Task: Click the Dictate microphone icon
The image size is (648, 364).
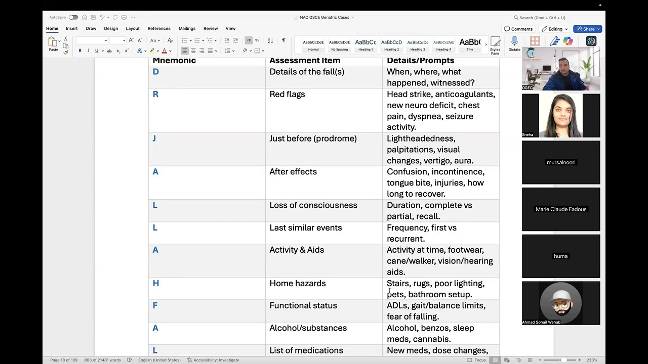Action: 514,44
